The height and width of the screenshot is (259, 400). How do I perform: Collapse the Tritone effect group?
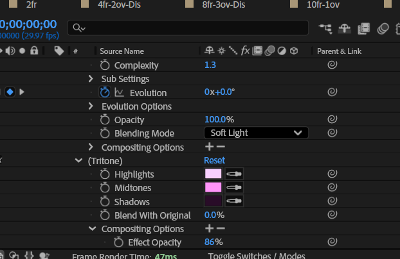(78, 160)
